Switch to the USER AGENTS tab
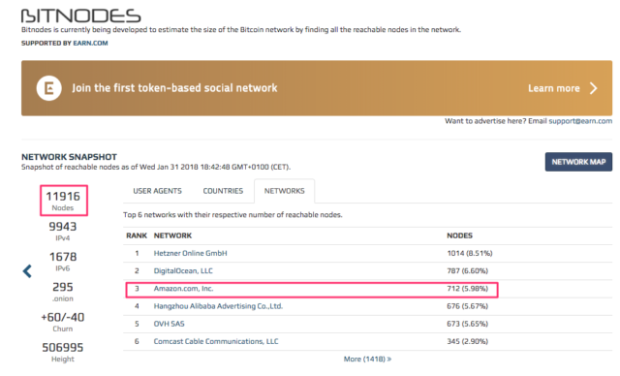620x376 pixels. tap(157, 191)
